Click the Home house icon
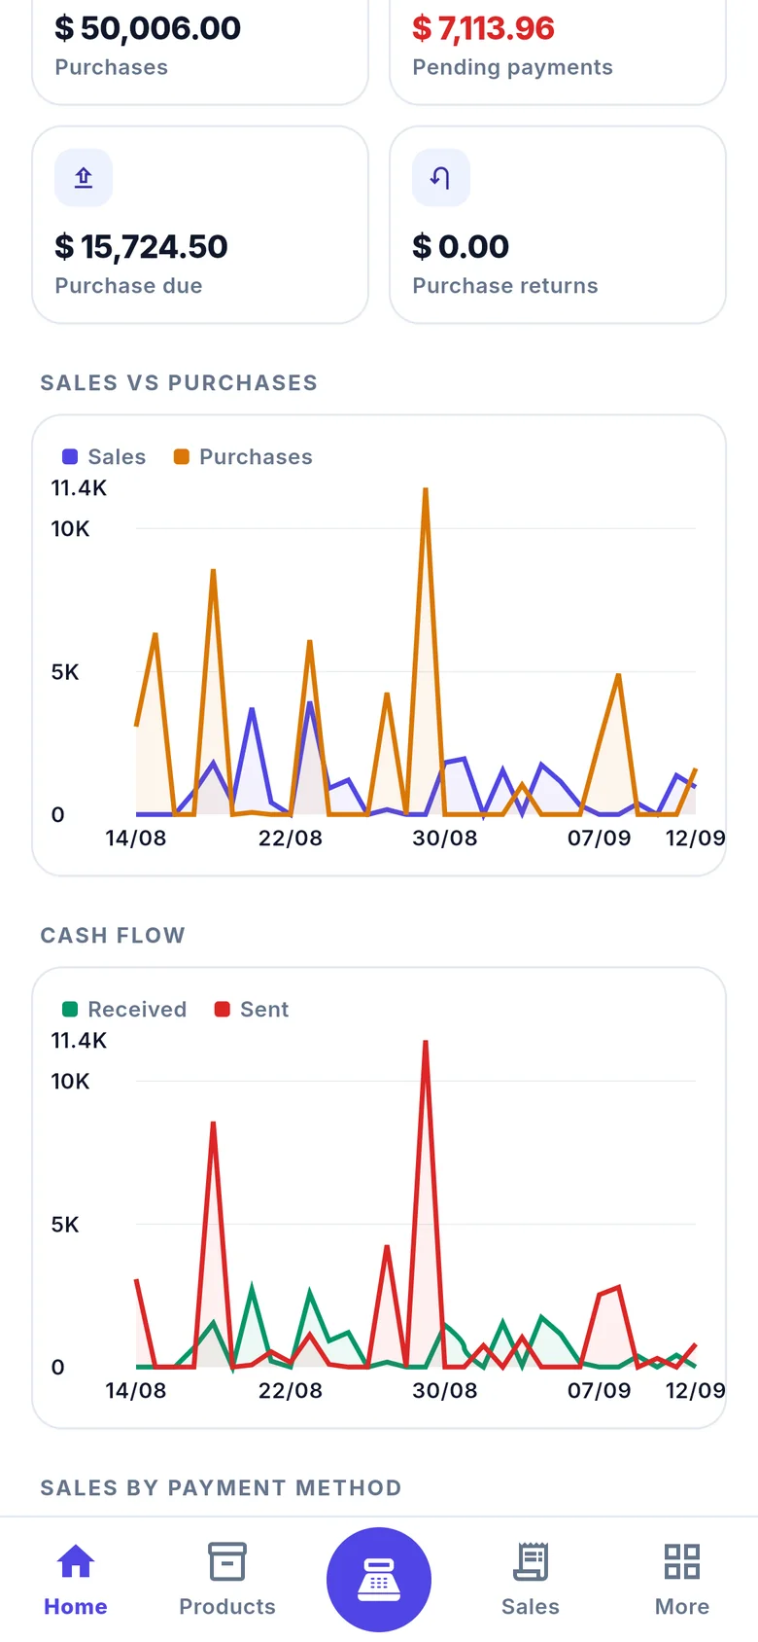The width and height of the screenshot is (758, 1642). [76, 1561]
